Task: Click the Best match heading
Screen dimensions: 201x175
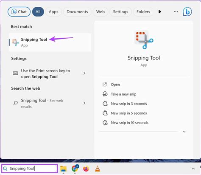Action: coord(22,27)
